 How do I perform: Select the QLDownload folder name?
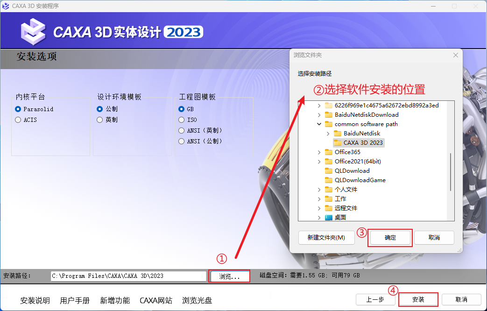[352, 170]
